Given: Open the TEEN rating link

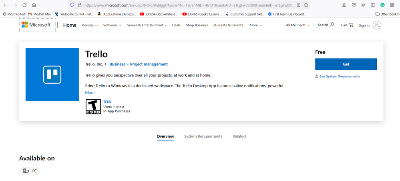Looking at the screenshot, I should [x=107, y=102].
